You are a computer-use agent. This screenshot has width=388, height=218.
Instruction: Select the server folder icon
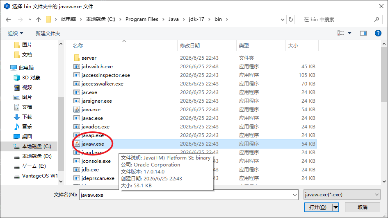click(77, 58)
